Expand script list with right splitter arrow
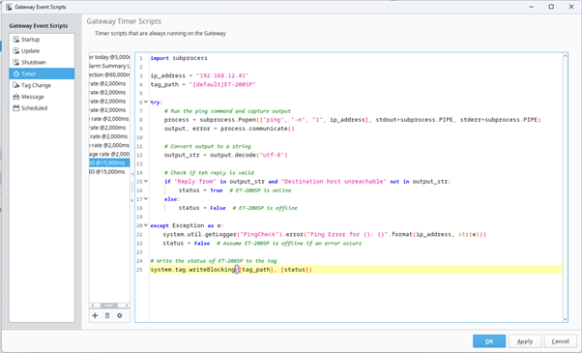This screenshot has height=353, width=582. click(132, 200)
